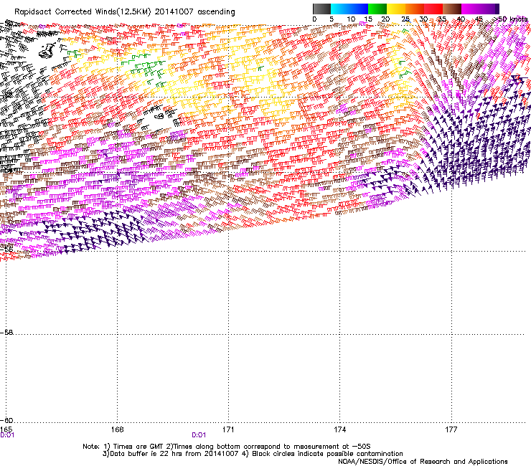Viewport: 531px width, 466px height.
Task: Click the "NOAA/NESDIS/Office of Research and Applications" credit
Action: pyautogui.click(x=423, y=462)
